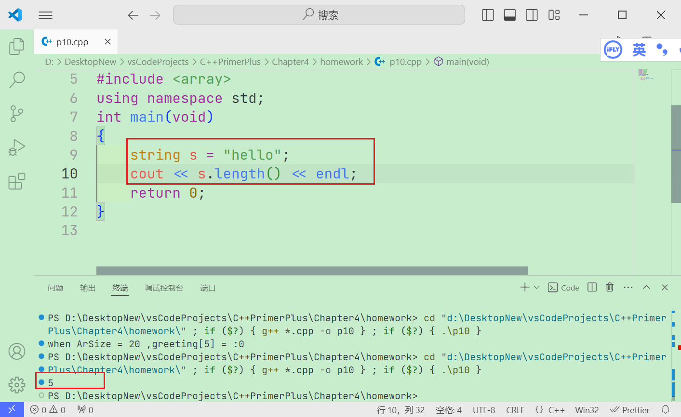Click line number 10 in gutter
The width and height of the screenshot is (681, 417).
69,174
